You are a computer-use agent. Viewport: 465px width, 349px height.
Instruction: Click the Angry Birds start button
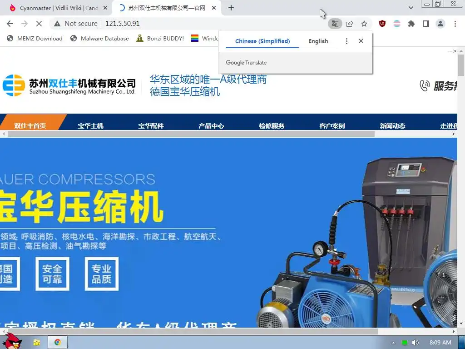(12, 341)
